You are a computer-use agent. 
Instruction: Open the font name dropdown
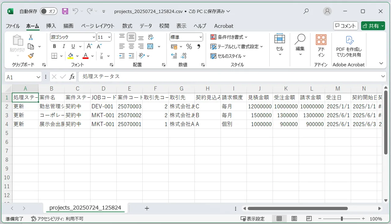pyautogui.click(x=94, y=37)
